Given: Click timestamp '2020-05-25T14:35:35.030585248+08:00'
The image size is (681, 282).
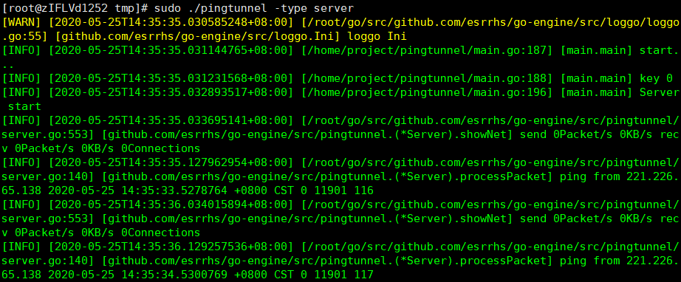Looking at the screenshot, I should 171,23.
